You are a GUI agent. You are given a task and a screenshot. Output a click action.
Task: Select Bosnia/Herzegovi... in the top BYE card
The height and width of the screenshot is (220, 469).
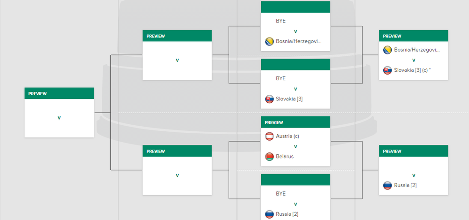tap(299, 41)
